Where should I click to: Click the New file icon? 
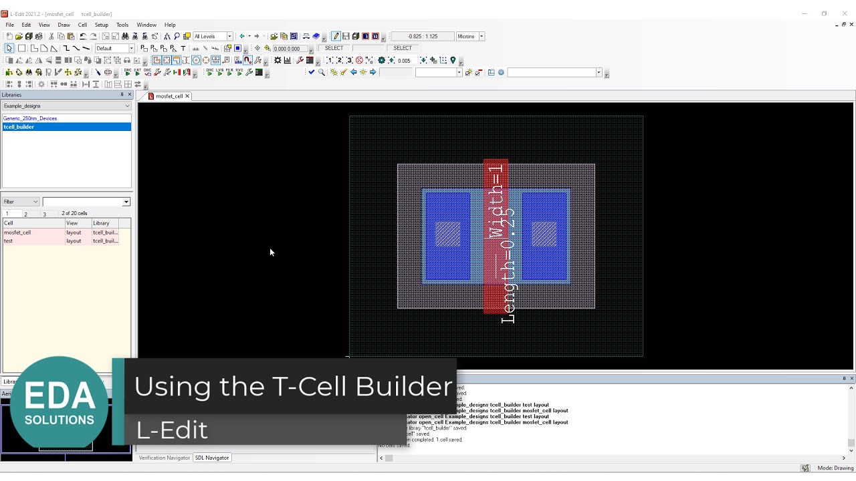tap(9, 36)
